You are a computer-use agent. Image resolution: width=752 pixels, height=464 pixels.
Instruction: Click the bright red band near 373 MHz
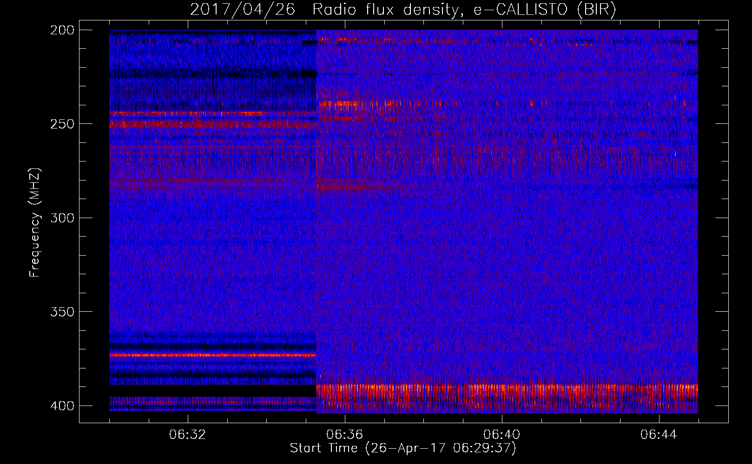[x=212, y=355]
